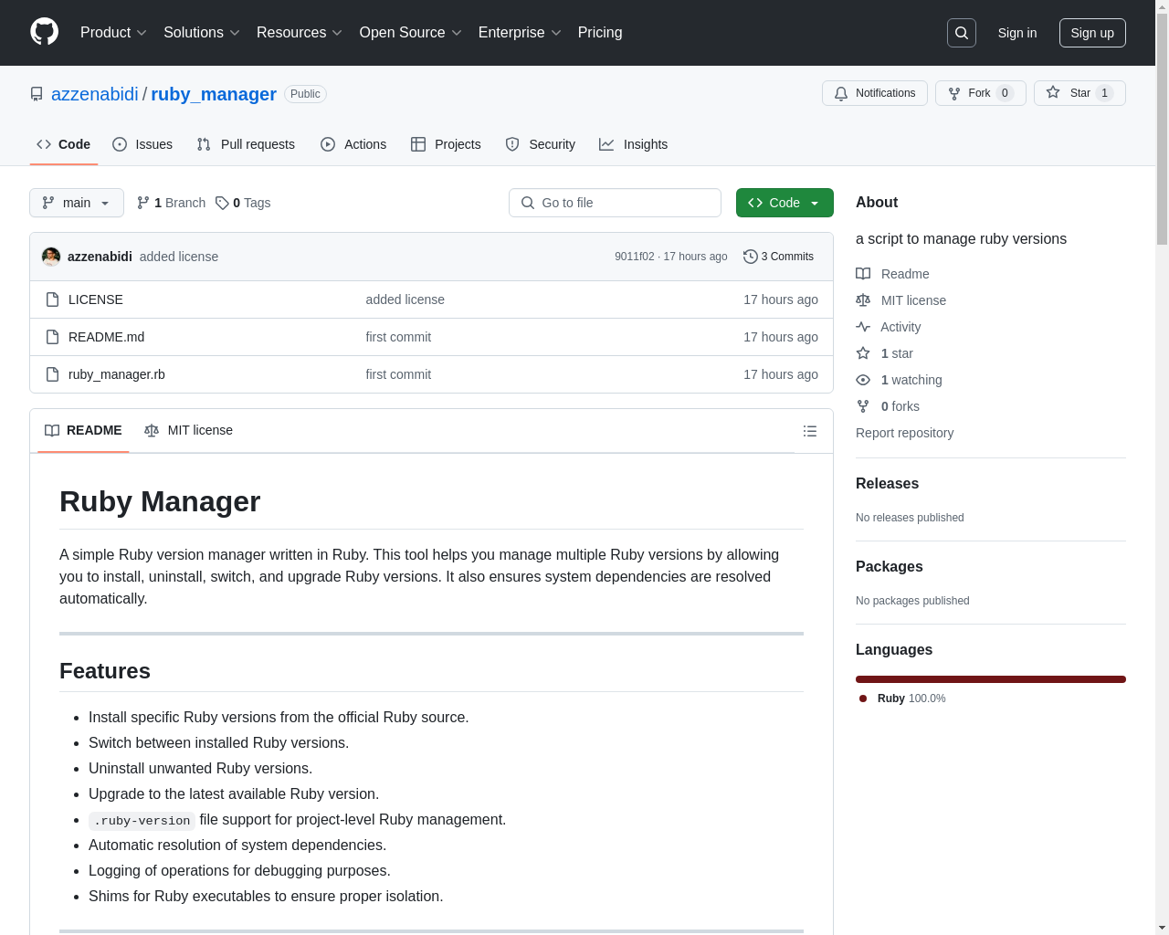Click the ruby_manager.rb file icon

tap(52, 374)
